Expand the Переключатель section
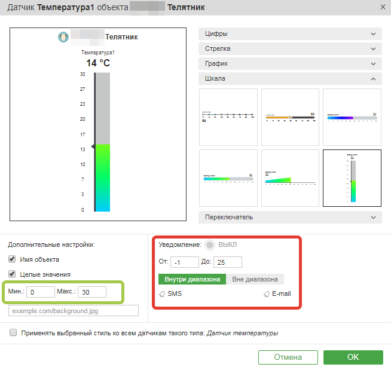The height and width of the screenshot is (367, 391). click(x=290, y=216)
